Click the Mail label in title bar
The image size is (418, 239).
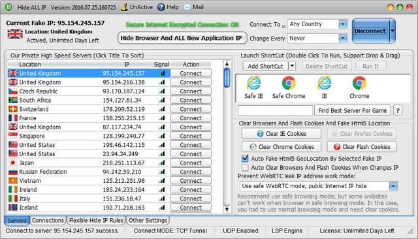pos(198,7)
